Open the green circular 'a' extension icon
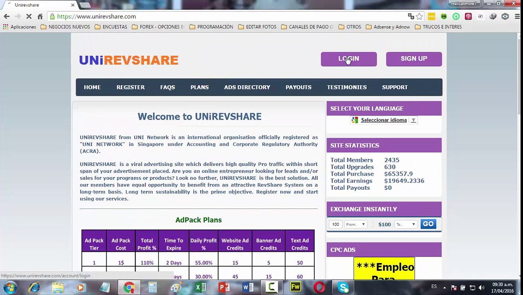 [456, 16]
